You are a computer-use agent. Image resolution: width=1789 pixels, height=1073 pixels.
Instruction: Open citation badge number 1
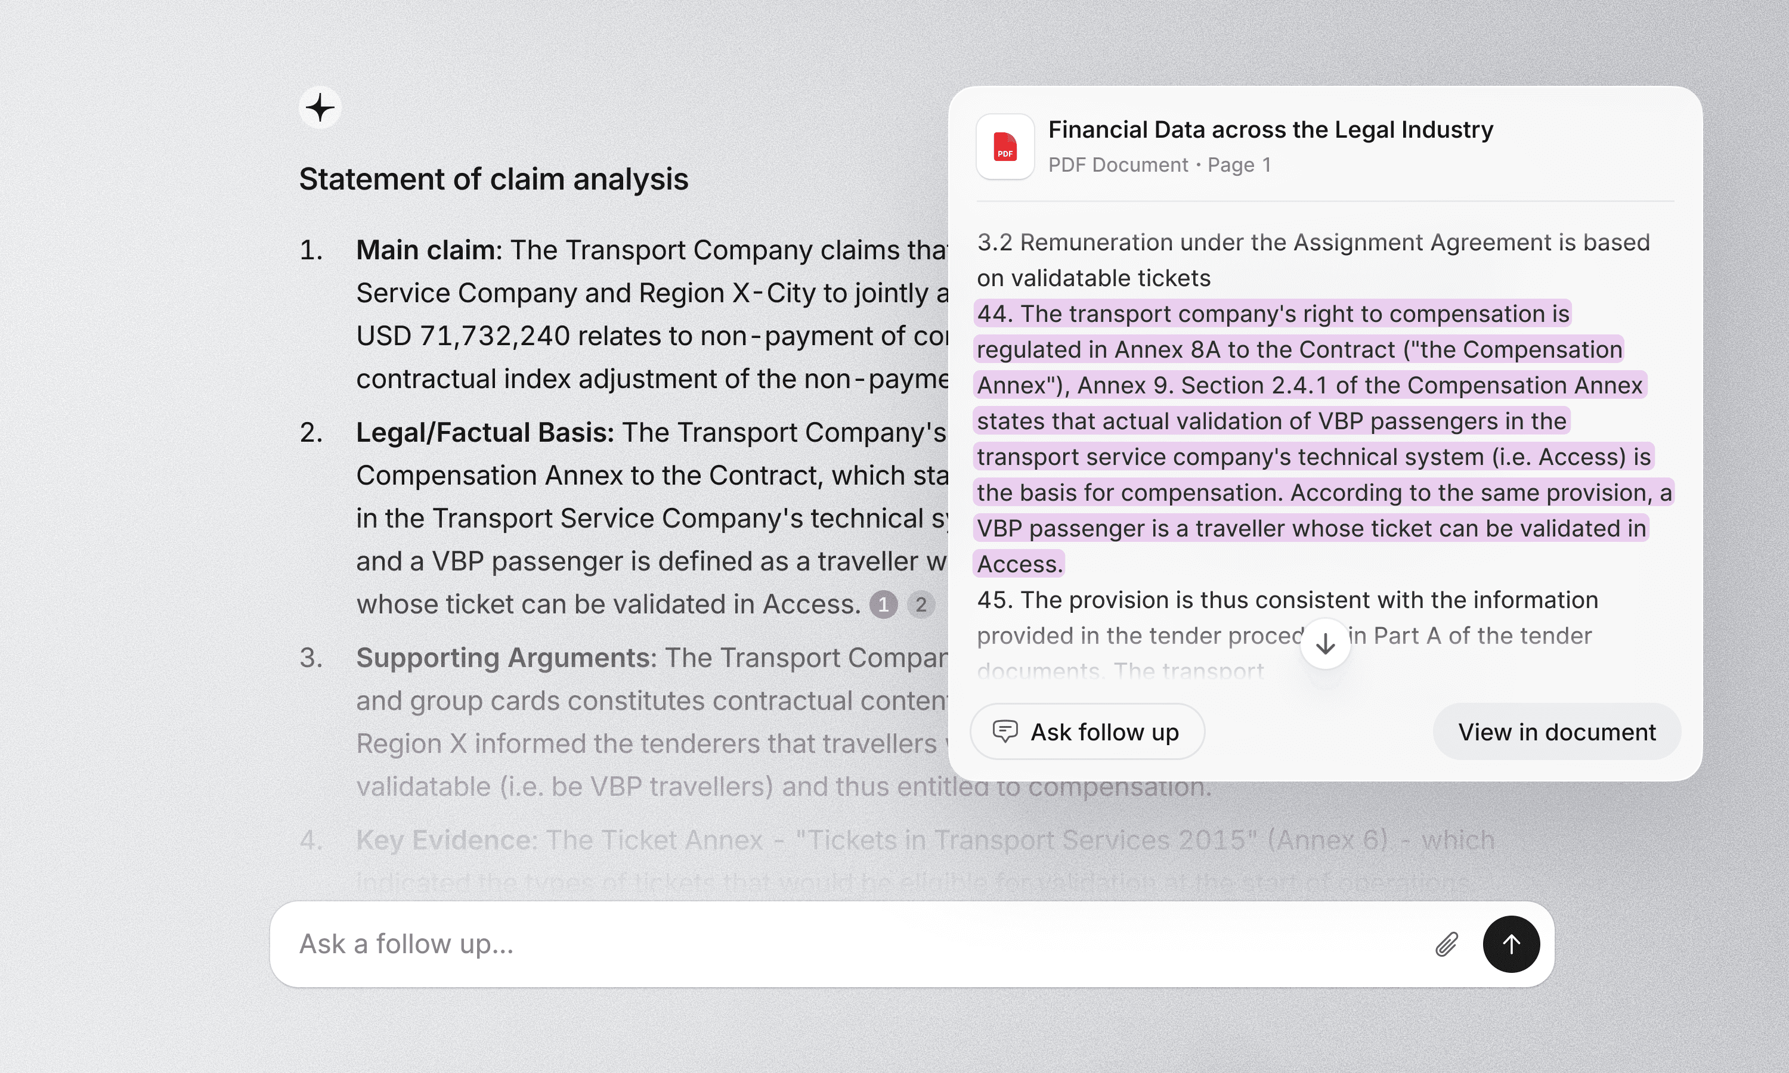883,604
